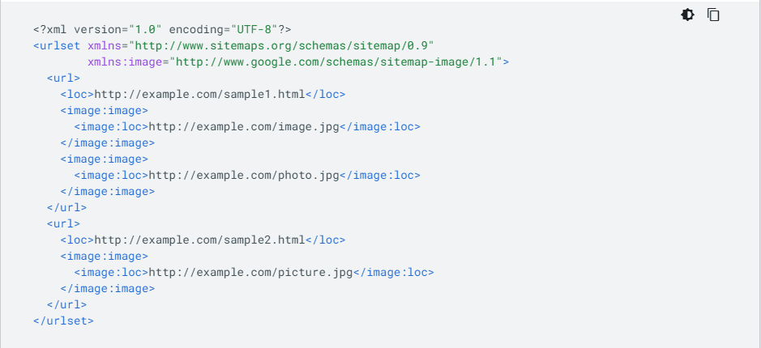The width and height of the screenshot is (761, 348).
Task: Click the last closing url tag
Action: [66, 305]
